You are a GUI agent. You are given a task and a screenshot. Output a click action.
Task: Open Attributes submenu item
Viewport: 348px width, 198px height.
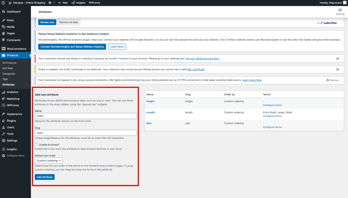[8, 85]
